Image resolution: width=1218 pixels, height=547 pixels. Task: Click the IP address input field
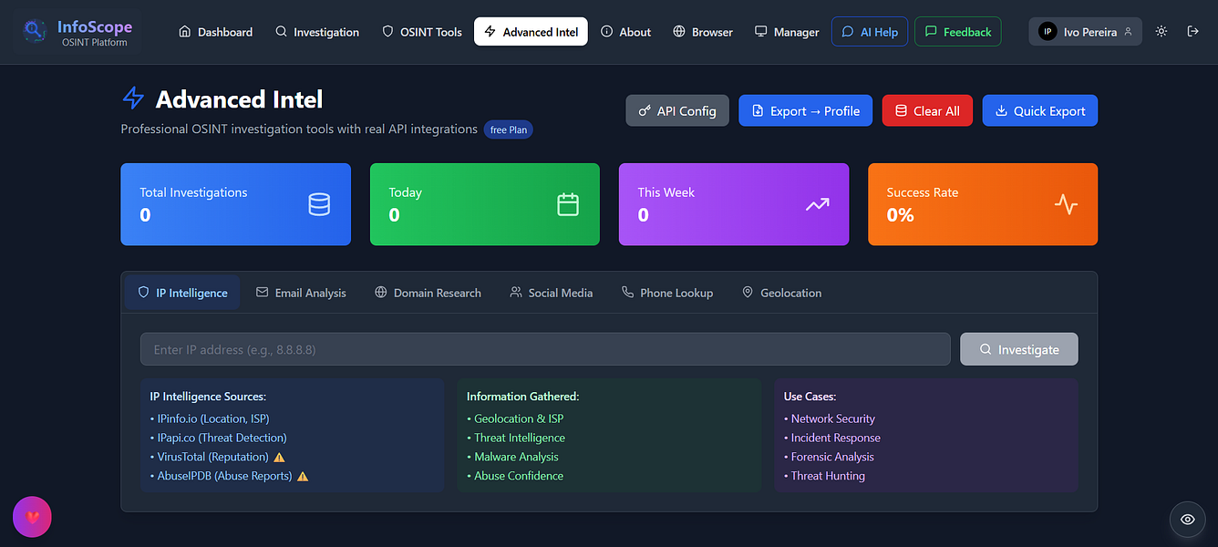545,348
